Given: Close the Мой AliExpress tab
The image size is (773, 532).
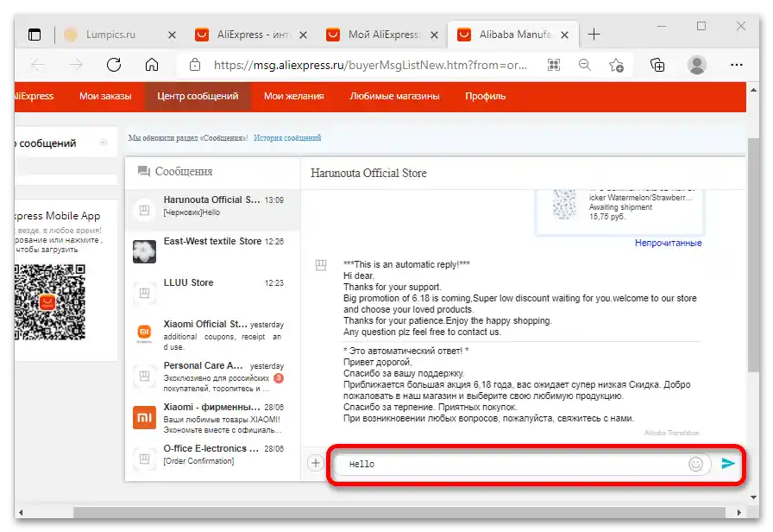Looking at the screenshot, I should coord(434,35).
